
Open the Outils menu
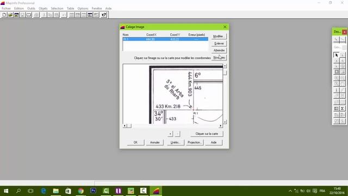coord(31,9)
